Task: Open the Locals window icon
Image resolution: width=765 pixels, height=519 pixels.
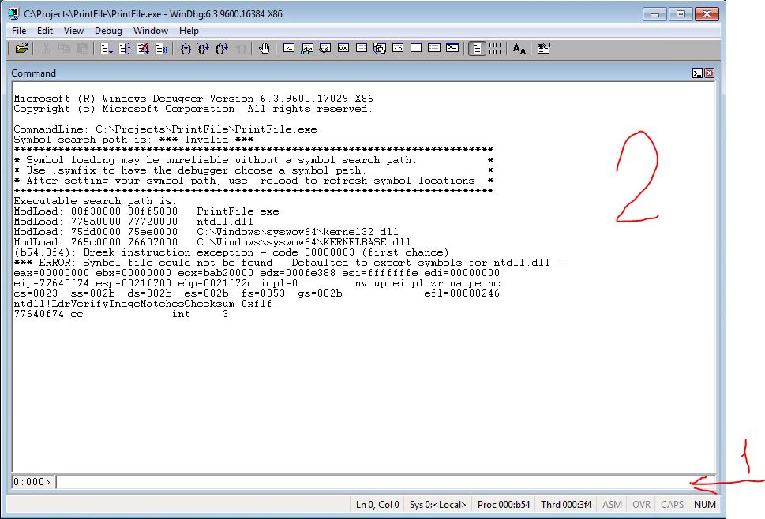Action: click(x=325, y=48)
